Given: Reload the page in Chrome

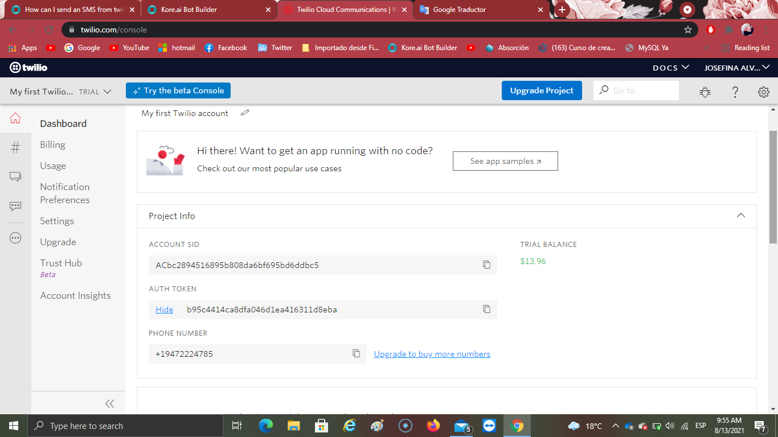Looking at the screenshot, I should (x=50, y=30).
